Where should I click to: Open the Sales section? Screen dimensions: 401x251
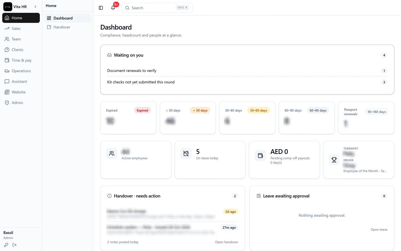pos(21,28)
